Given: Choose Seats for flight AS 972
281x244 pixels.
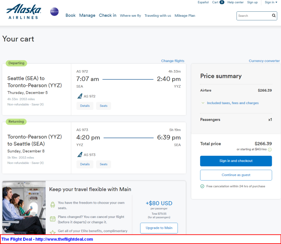Looking at the screenshot, I should pos(104,106).
